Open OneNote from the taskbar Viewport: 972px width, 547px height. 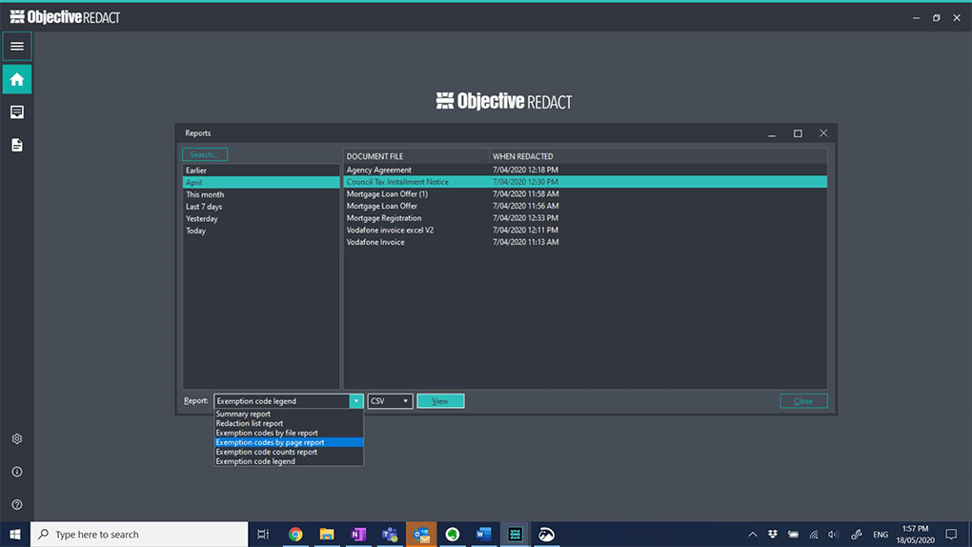point(358,534)
